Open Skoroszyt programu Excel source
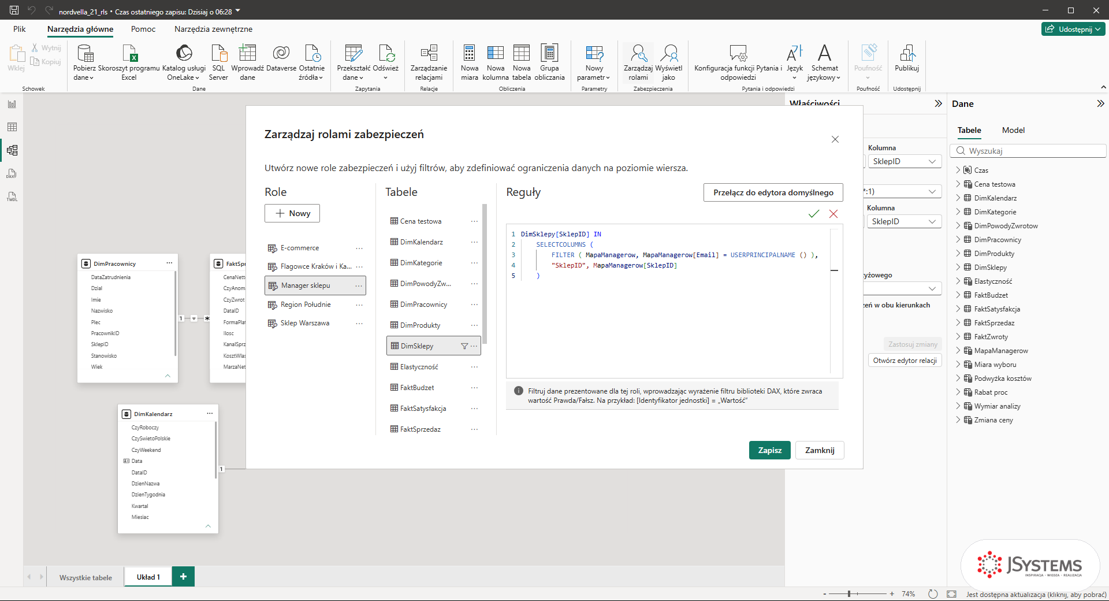 (x=129, y=62)
